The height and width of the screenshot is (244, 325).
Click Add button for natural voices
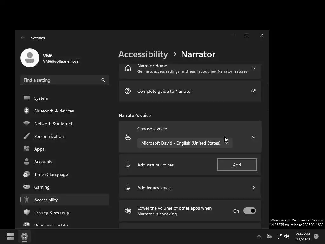(x=237, y=165)
